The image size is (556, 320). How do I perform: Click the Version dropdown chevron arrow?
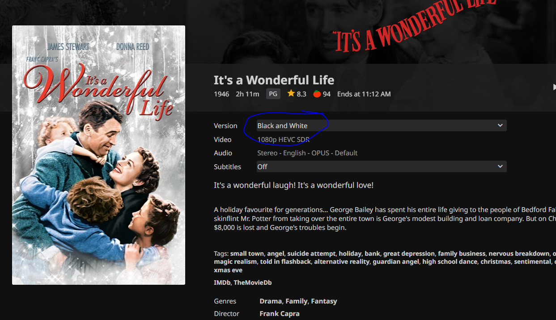[x=500, y=125]
